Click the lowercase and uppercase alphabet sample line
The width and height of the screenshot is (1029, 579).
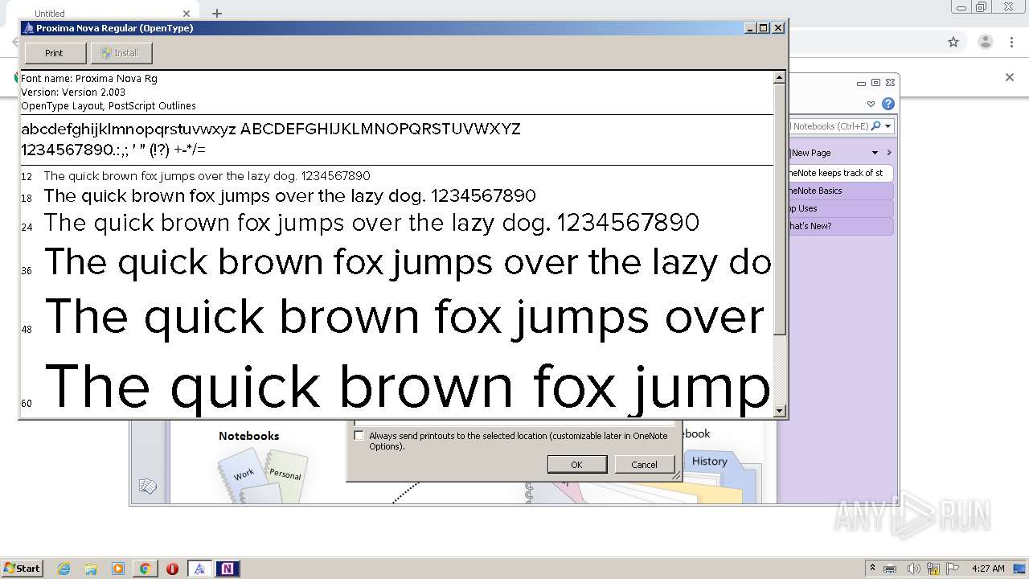(x=271, y=129)
